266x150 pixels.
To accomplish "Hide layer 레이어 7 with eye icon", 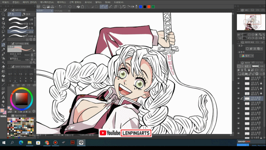I will (238, 108).
